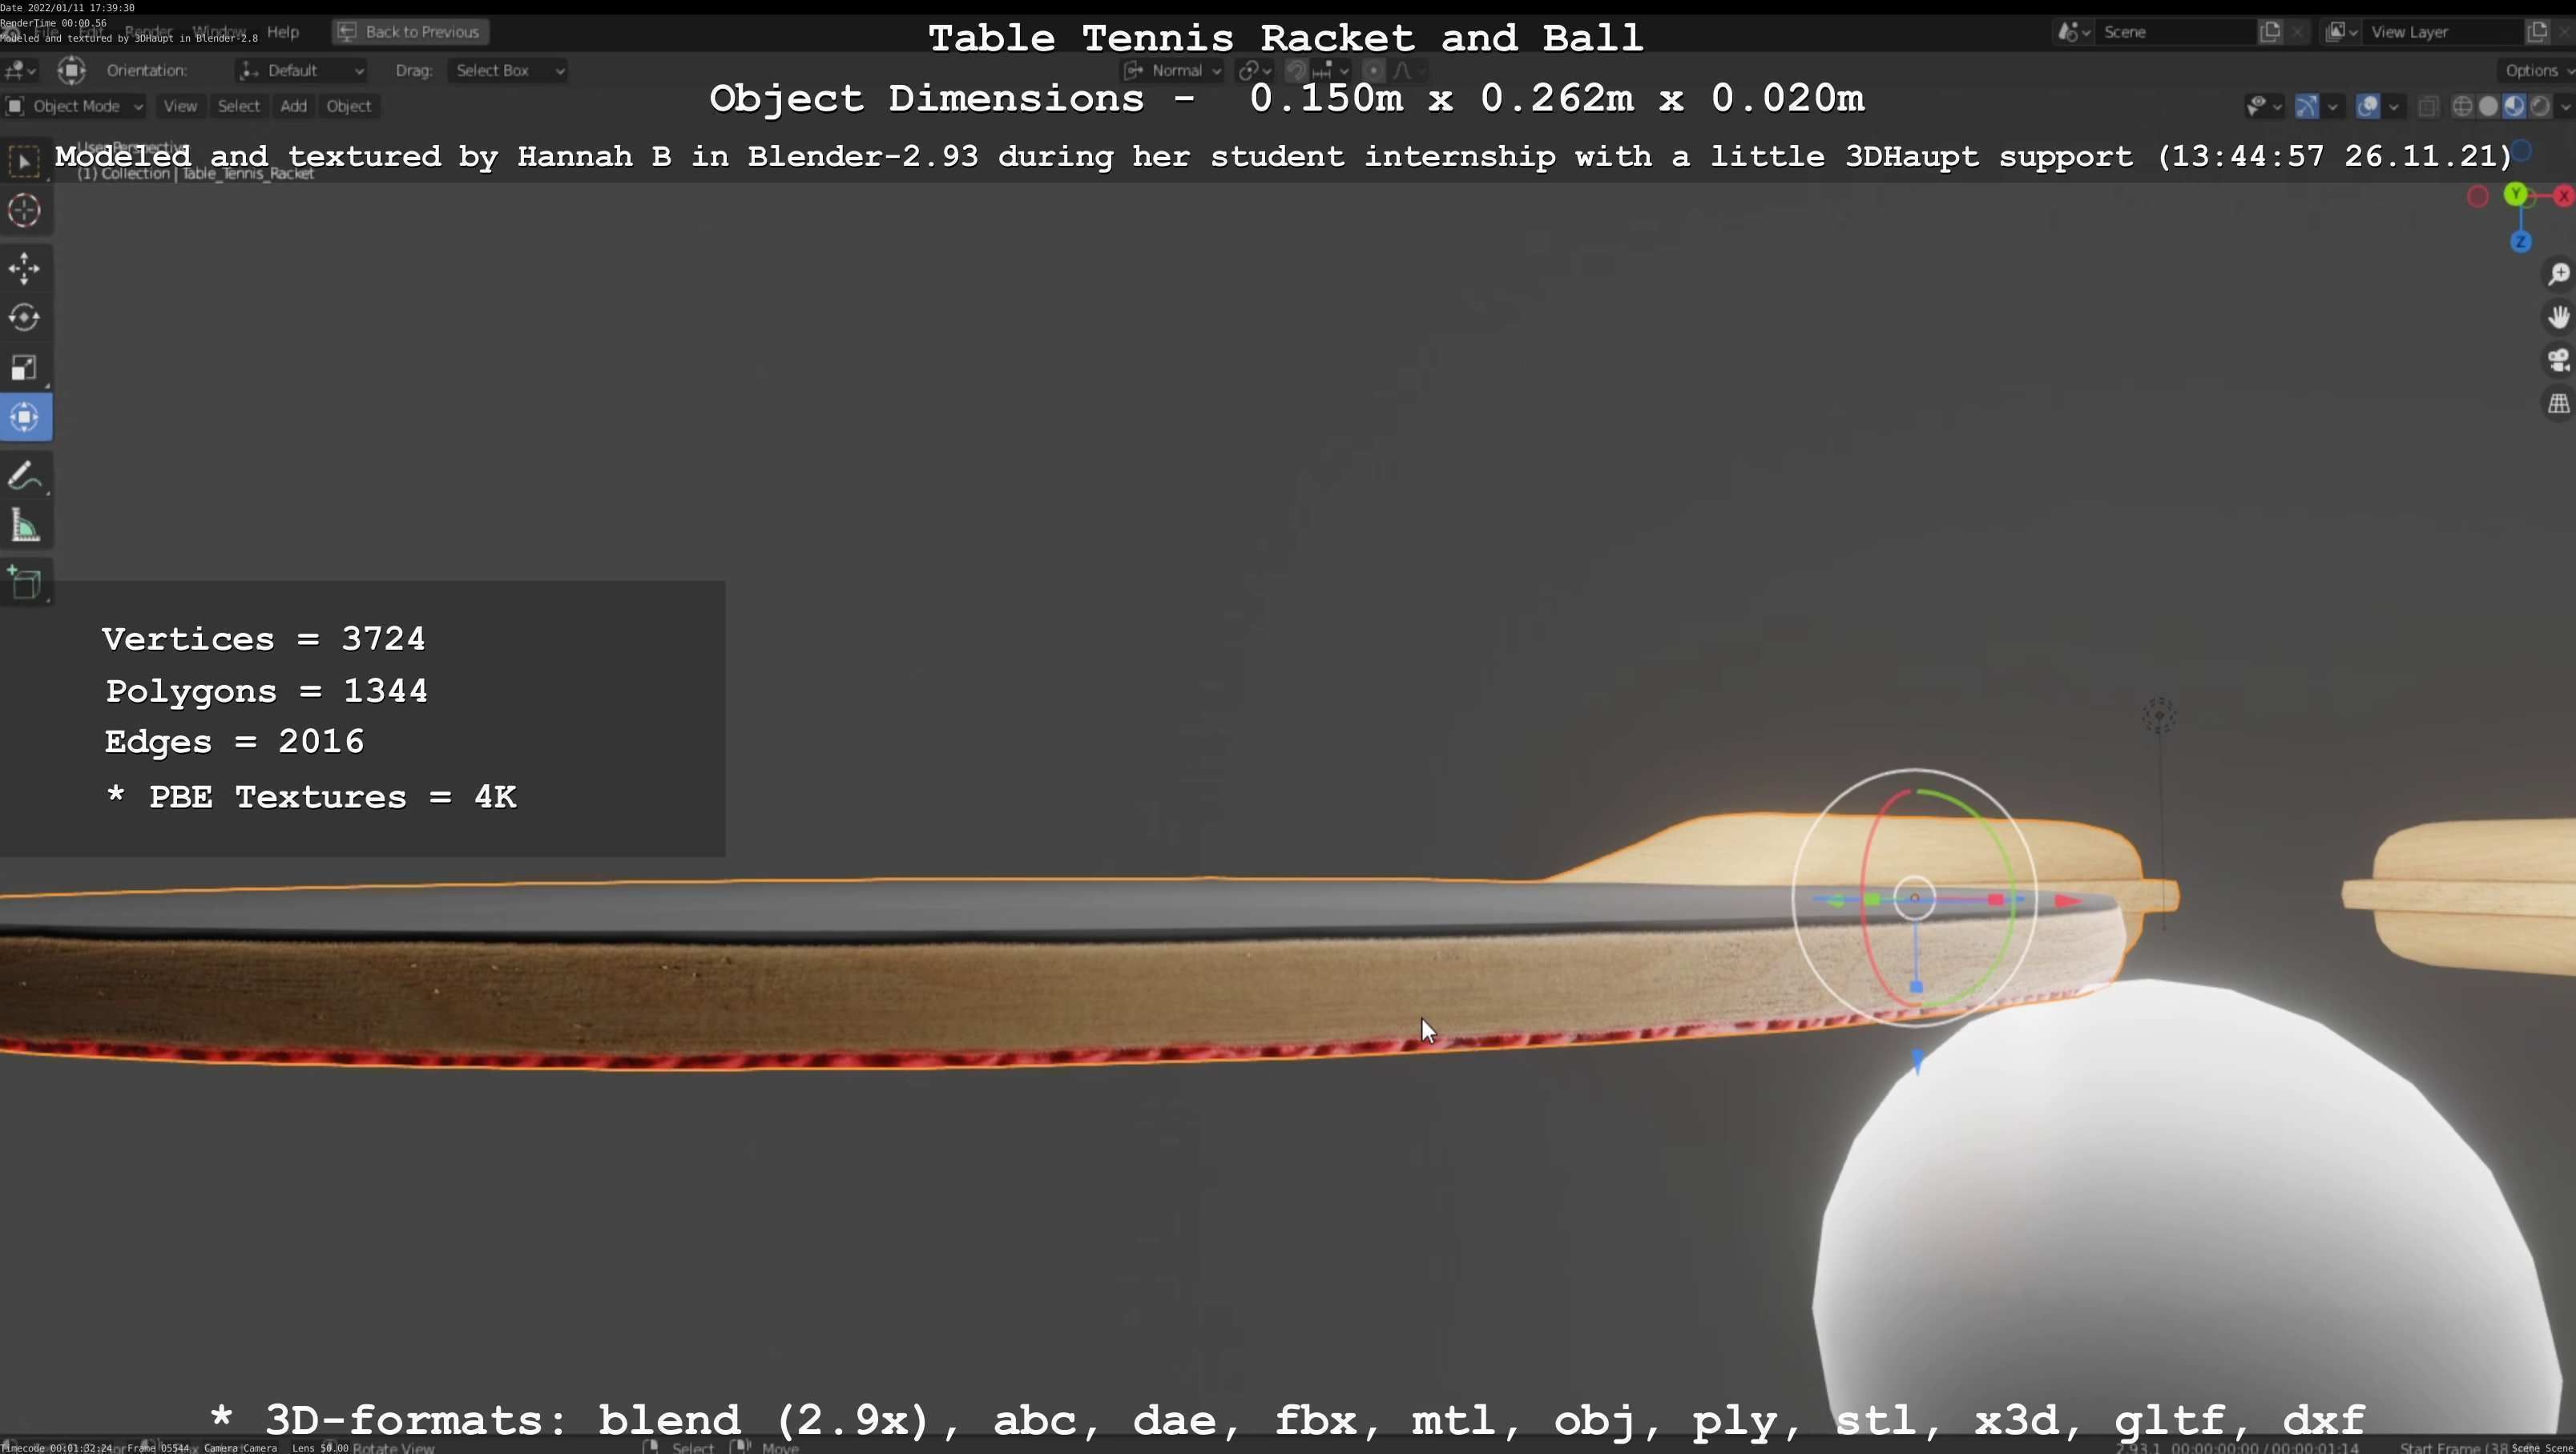The image size is (2576, 1454).
Task: Click the pan hand viewport icon
Action: point(2558,317)
